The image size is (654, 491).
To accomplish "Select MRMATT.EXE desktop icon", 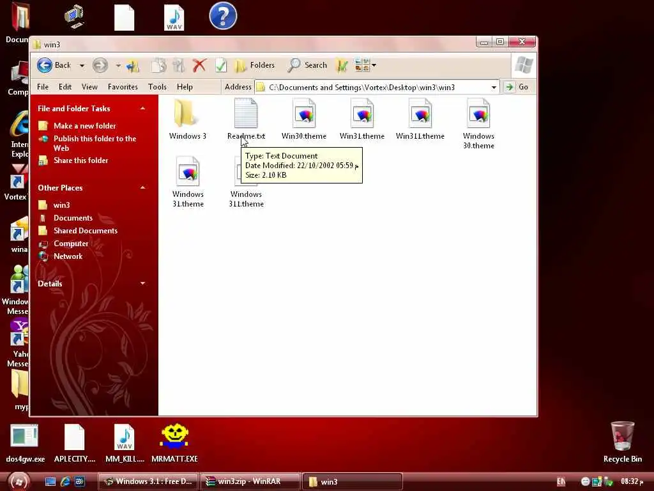I will click(x=174, y=444).
